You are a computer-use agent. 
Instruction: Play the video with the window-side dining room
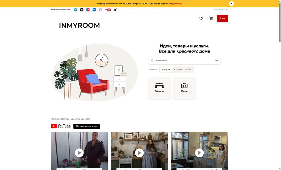tap(200, 153)
